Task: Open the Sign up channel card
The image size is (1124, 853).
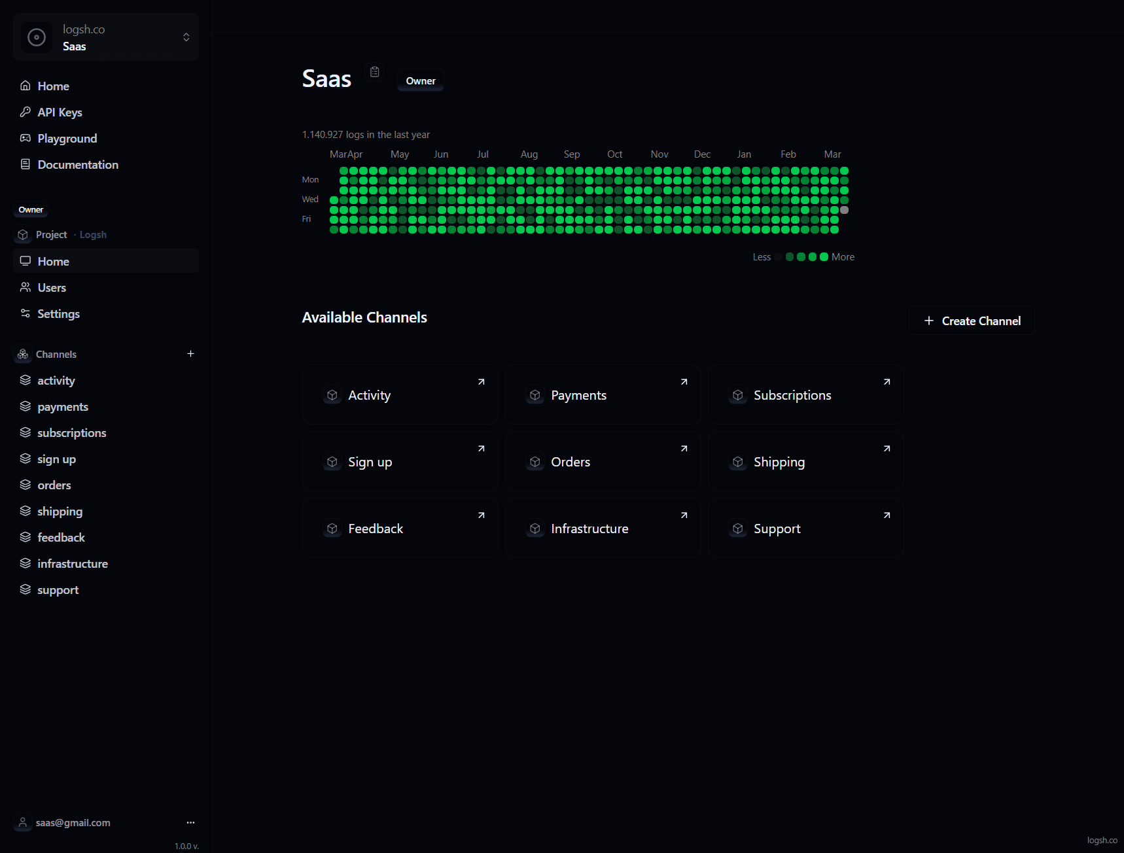Action: pyautogui.click(x=400, y=462)
